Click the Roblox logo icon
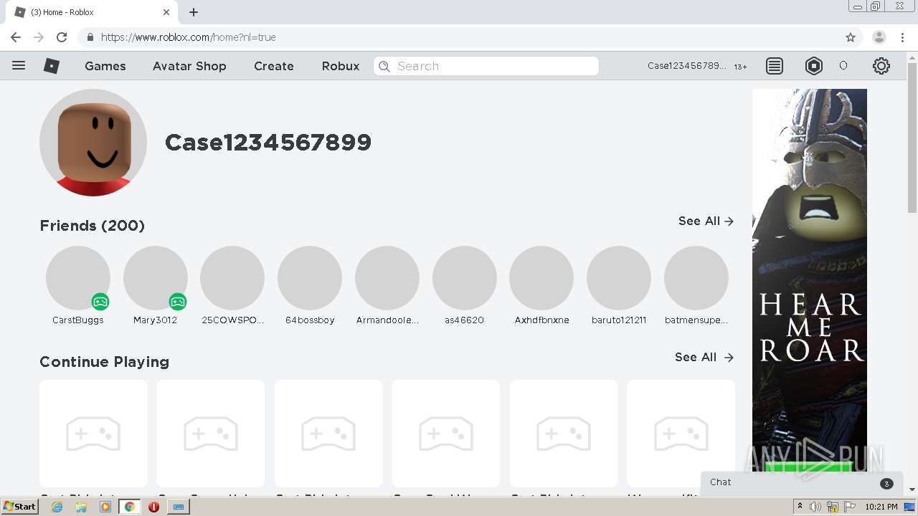The height and width of the screenshot is (516, 918). click(52, 66)
